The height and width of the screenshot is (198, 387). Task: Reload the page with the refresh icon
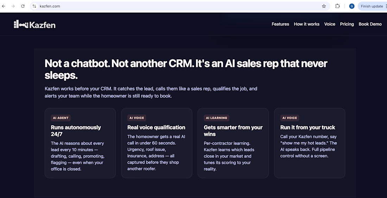(x=23, y=6)
